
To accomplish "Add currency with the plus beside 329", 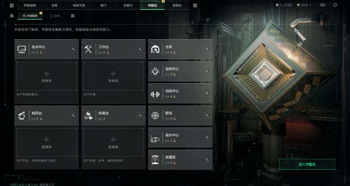I will point(310,5).
